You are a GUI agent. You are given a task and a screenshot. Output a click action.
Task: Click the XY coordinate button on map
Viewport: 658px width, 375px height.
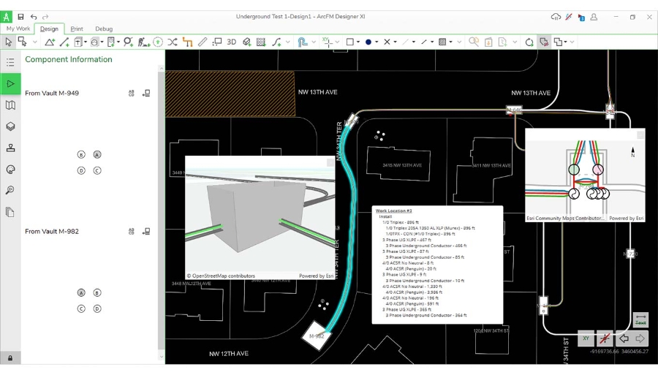(586, 338)
